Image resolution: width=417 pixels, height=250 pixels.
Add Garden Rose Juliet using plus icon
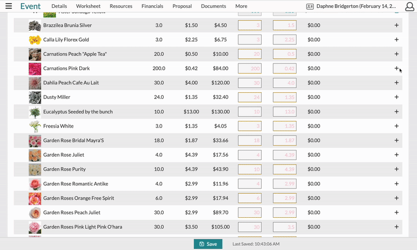click(x=397, y=155)
